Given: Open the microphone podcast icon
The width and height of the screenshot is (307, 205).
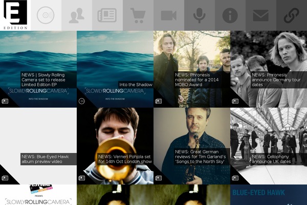Looking at the screenshot, I should pyautogui.click(x=200, y=15).
